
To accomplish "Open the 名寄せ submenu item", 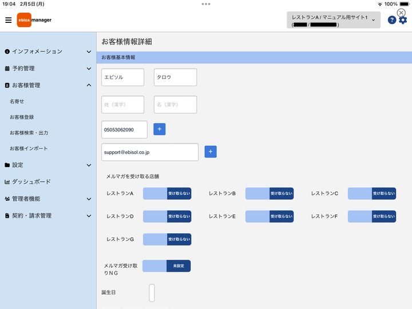I will 17,101.
